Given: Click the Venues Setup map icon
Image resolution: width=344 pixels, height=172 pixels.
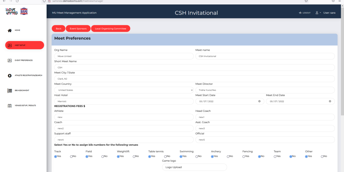Looking at the screenshot, I should 10,105.
